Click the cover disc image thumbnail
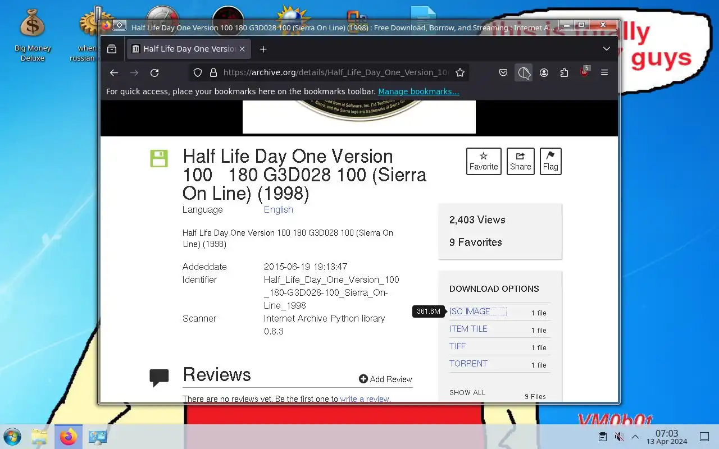 (359, 117)
